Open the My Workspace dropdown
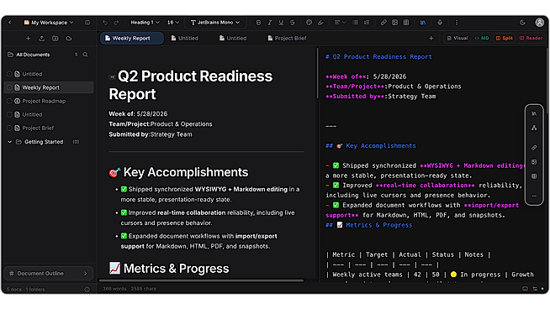The height and width of the screenshot is (309, 550). (x=49, y=23)
